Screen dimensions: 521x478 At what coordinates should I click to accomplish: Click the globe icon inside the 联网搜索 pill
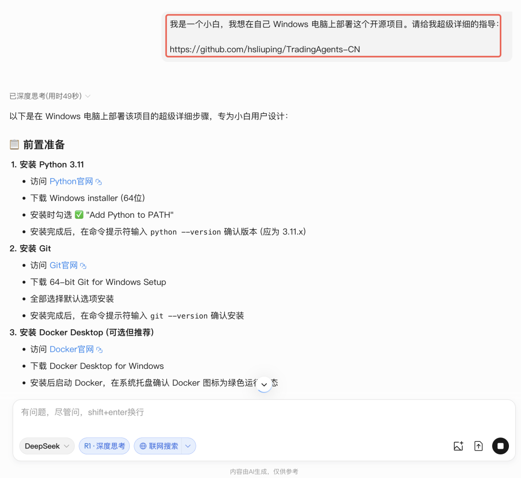tap(143, 446)
